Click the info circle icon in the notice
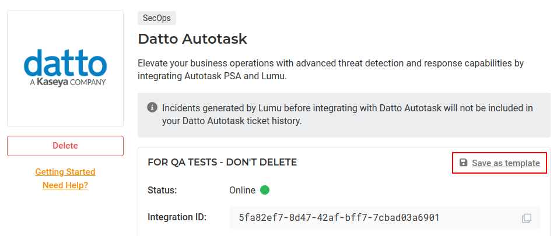The height and width of the screenshot is (236, 557). point(152,108)
